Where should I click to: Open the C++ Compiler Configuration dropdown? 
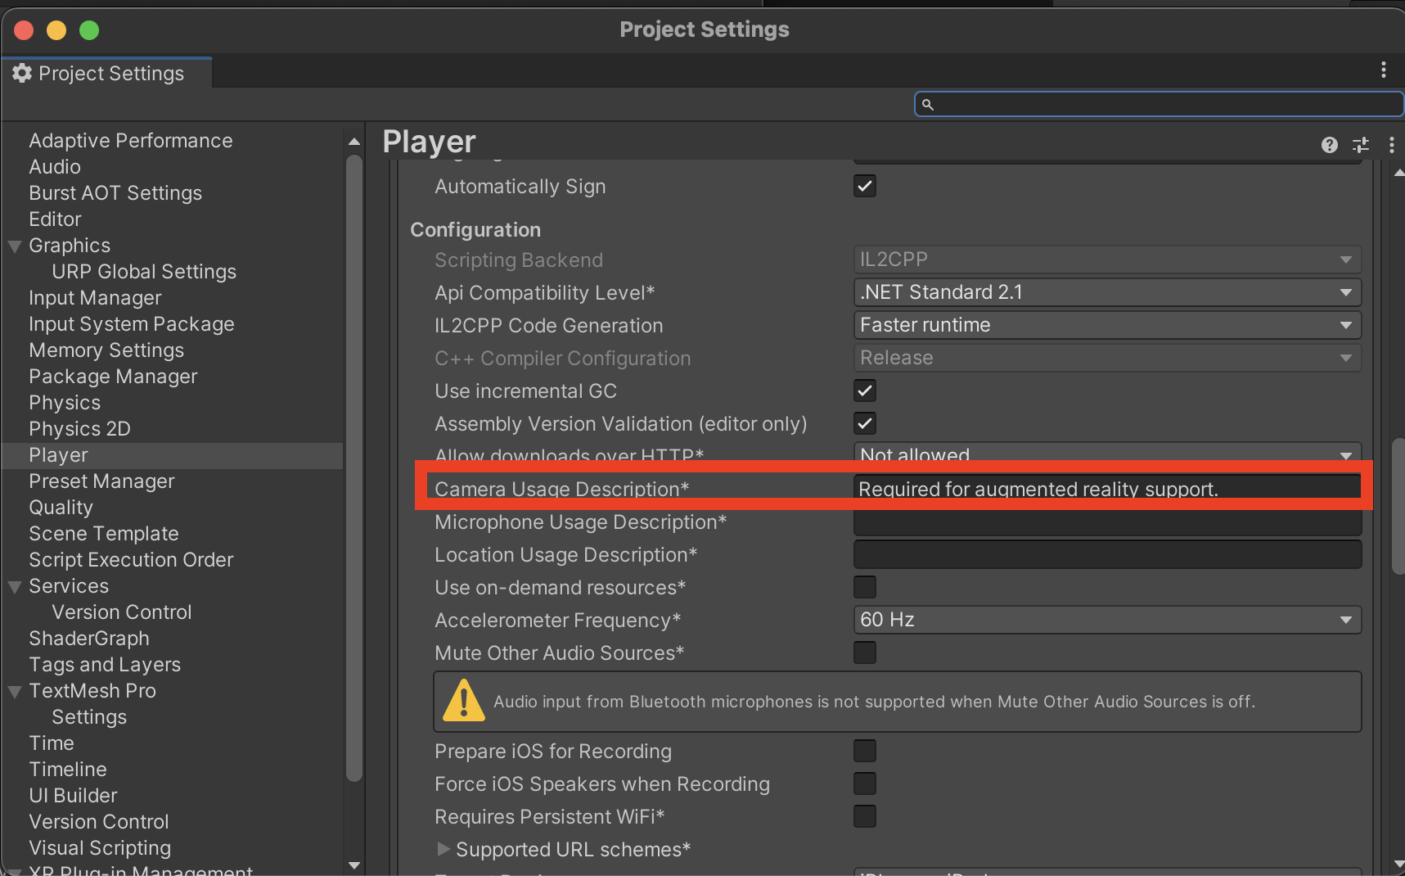1107,358
